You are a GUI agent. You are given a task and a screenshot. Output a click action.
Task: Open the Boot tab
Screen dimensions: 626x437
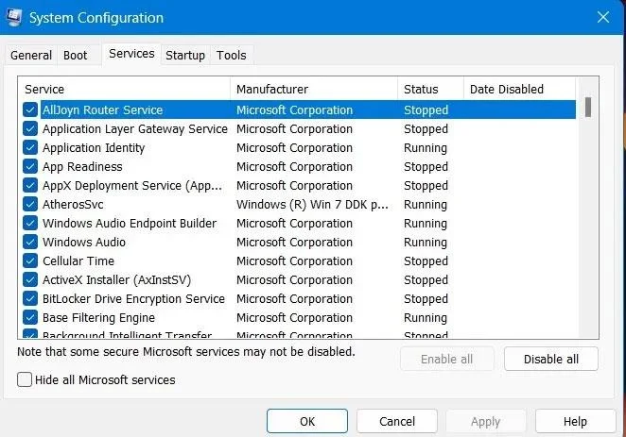[x=75, y=55]
